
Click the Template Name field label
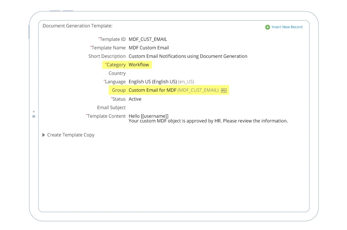coord(108,47)
